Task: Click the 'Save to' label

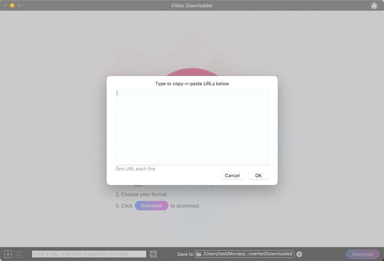Action: (x=185, y=254)
